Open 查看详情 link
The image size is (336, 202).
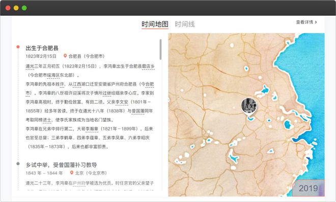(304, 22)
